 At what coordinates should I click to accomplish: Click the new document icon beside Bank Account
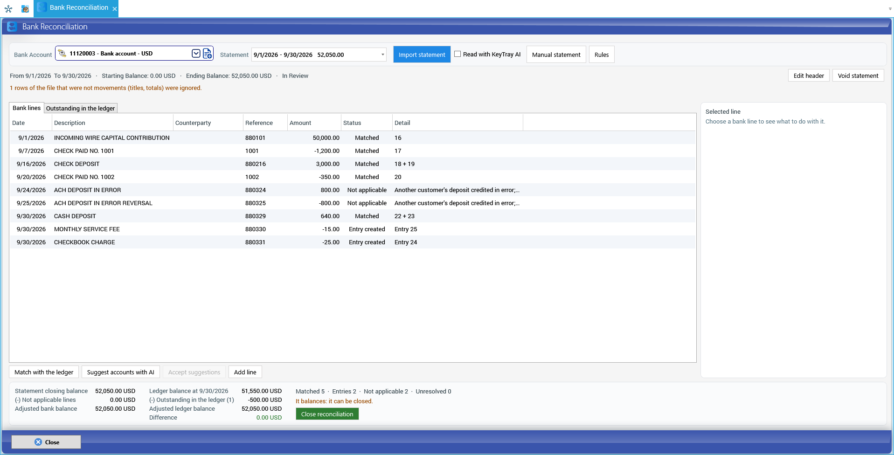pyautogui.click(x=208, y=53)
